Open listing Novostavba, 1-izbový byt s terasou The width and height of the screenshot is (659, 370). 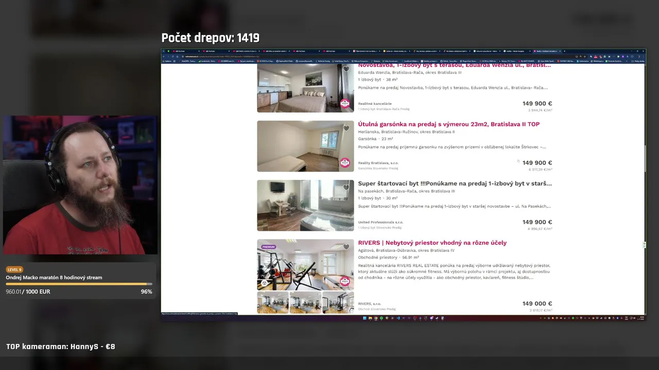[454, 65]
